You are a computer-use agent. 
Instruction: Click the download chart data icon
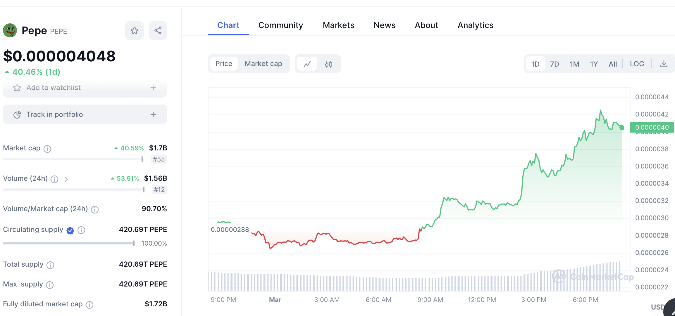click(x=664, y=64)
